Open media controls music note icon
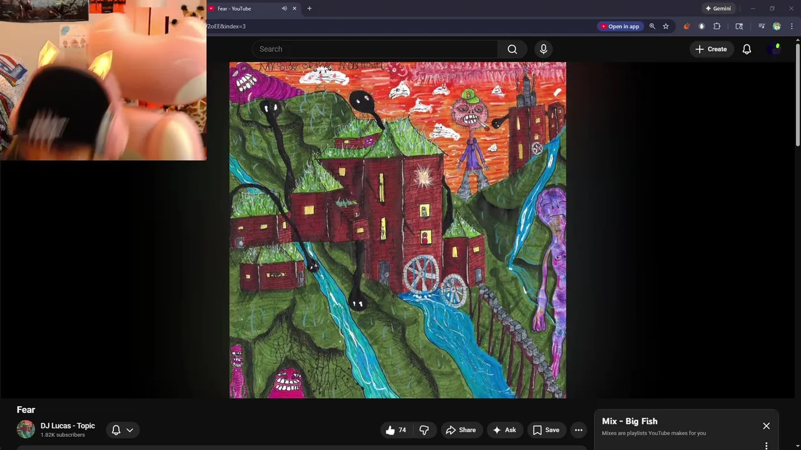Screen dimensions: 801x450 click(x=762, y=26)
